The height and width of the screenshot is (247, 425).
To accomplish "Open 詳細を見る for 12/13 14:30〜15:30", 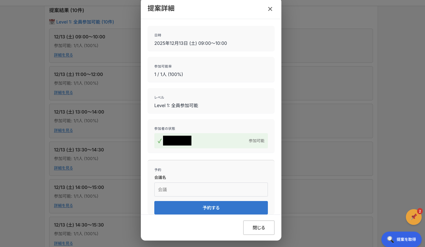I will [64, 243].
